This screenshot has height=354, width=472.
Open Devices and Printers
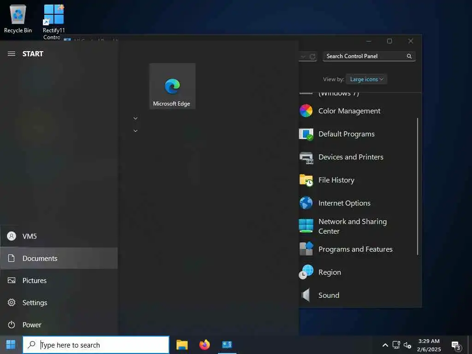tap(351, 157)
